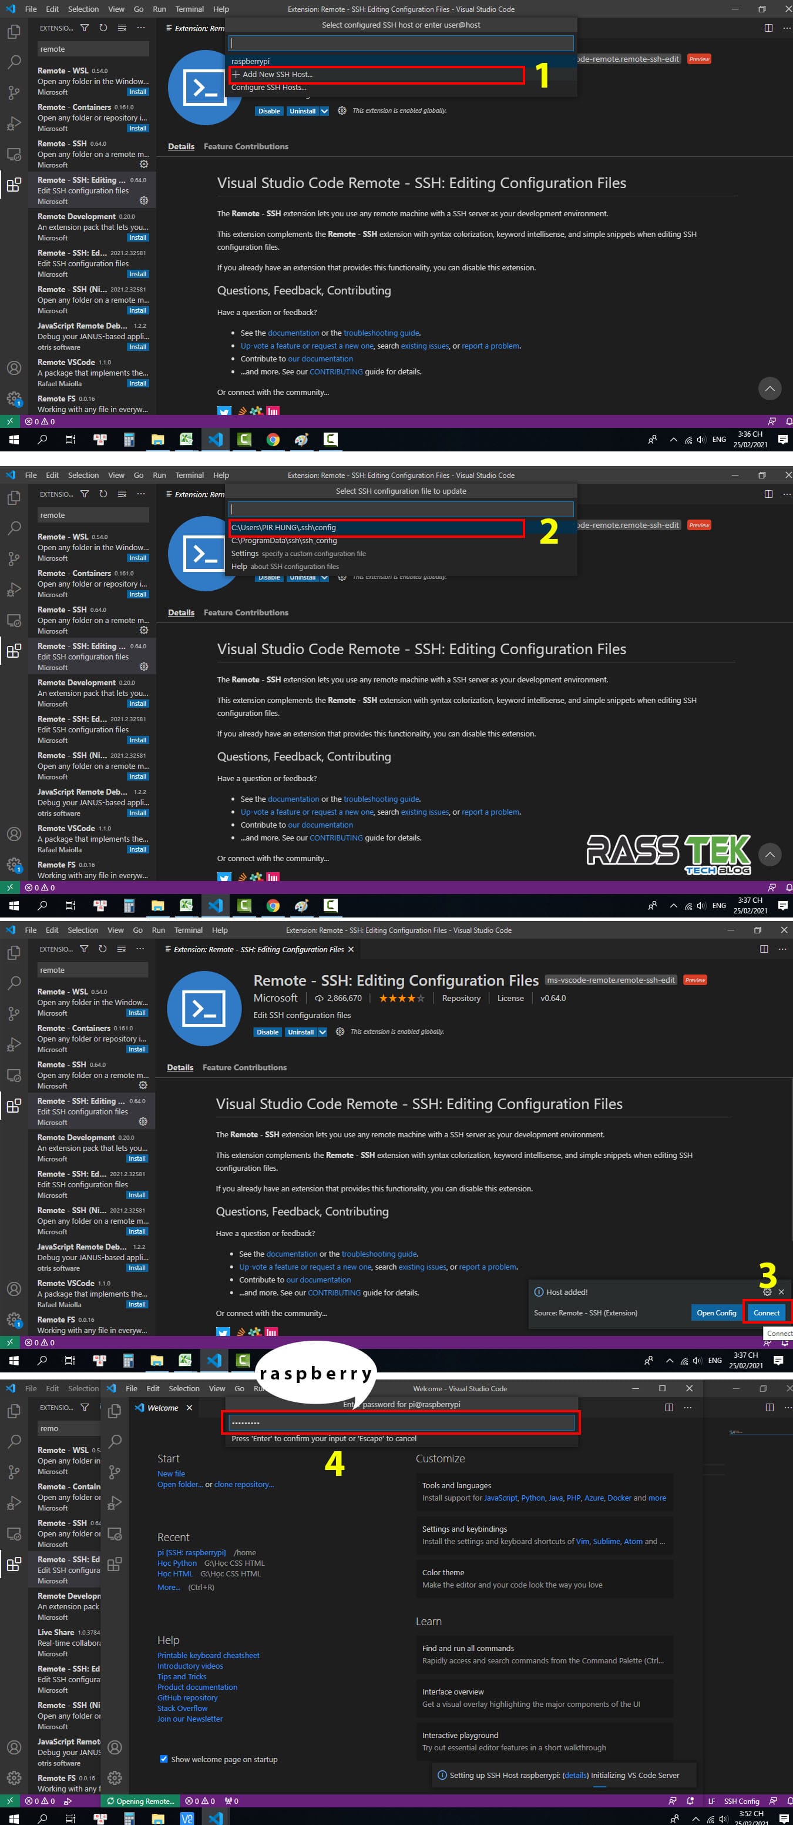Click 'Open folder...' link on Welcome page
Screen dimensions: 793x1825
point(180,1484)
